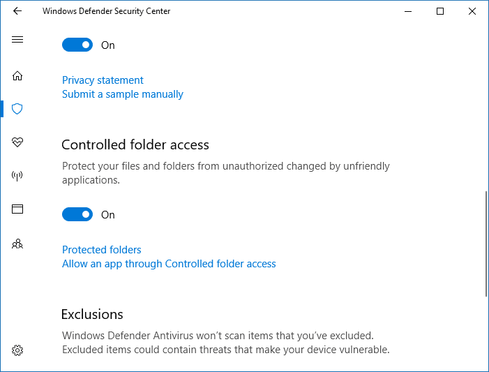Minimize the Windows Defender Security Center window
Viewport: 489px width, 372px height.
click(408, 11)
